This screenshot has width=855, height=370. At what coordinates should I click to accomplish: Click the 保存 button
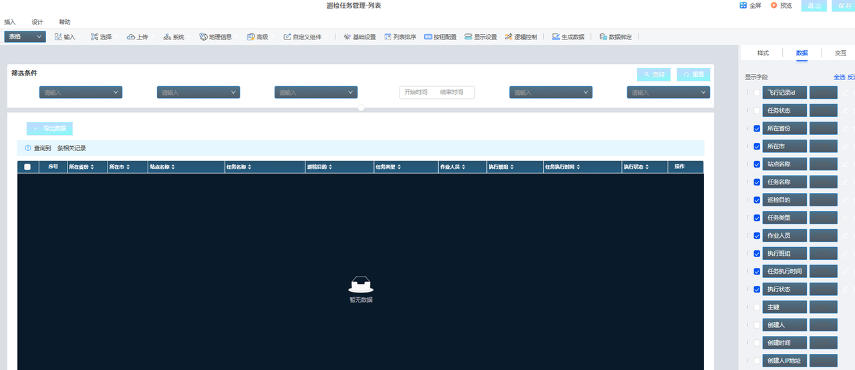(x=844, y=5)
